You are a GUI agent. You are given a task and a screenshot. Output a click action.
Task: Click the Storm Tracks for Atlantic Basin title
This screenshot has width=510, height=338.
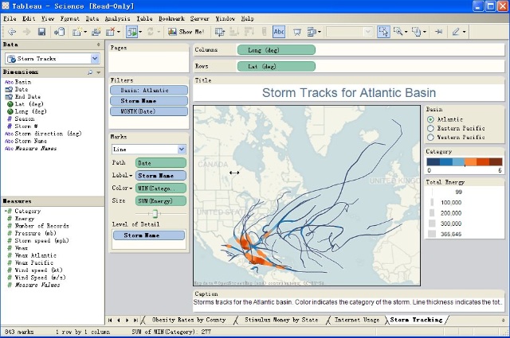click(349, 93)
